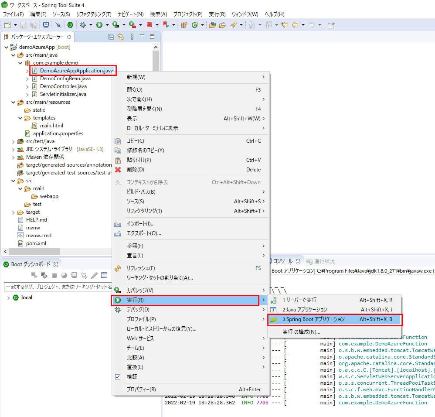Screen dimensions: 435x417
Task: Click the New Java Package toolbar icon
Action: pyautogui.click(x=184, y=25)
